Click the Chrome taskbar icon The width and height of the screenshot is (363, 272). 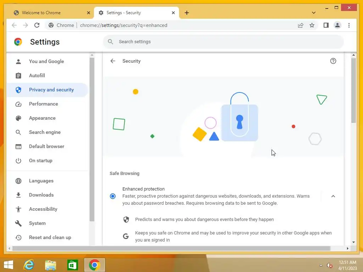pyautogui.click(x=94, y=265)
